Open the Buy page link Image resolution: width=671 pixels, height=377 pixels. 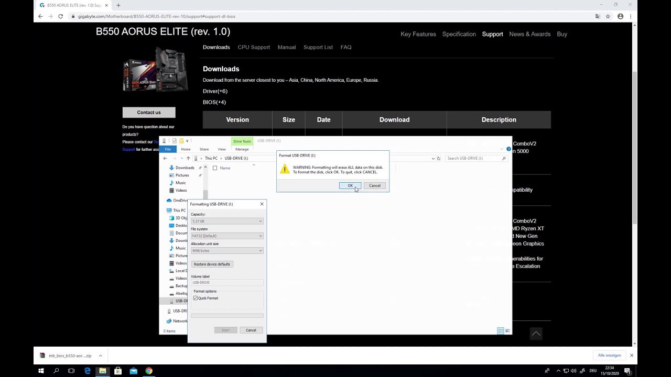pos(562,34)
